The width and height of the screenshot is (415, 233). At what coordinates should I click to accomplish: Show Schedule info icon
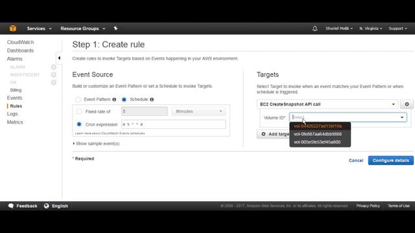coord(152,100)
